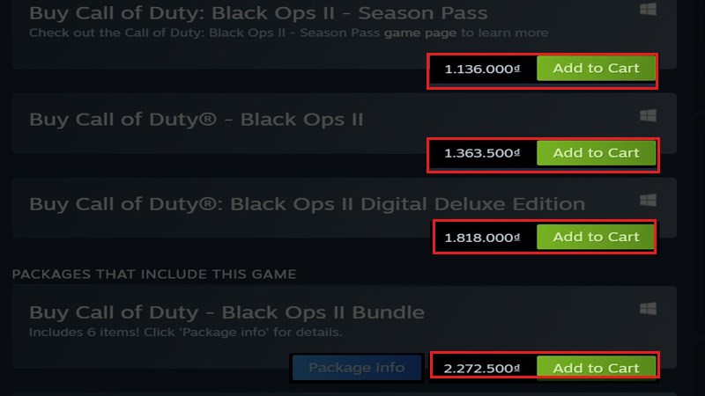Open Package info for the Bundle
Image resolution: width=705 pixels, height=396 pixels.
click(356, 368)
